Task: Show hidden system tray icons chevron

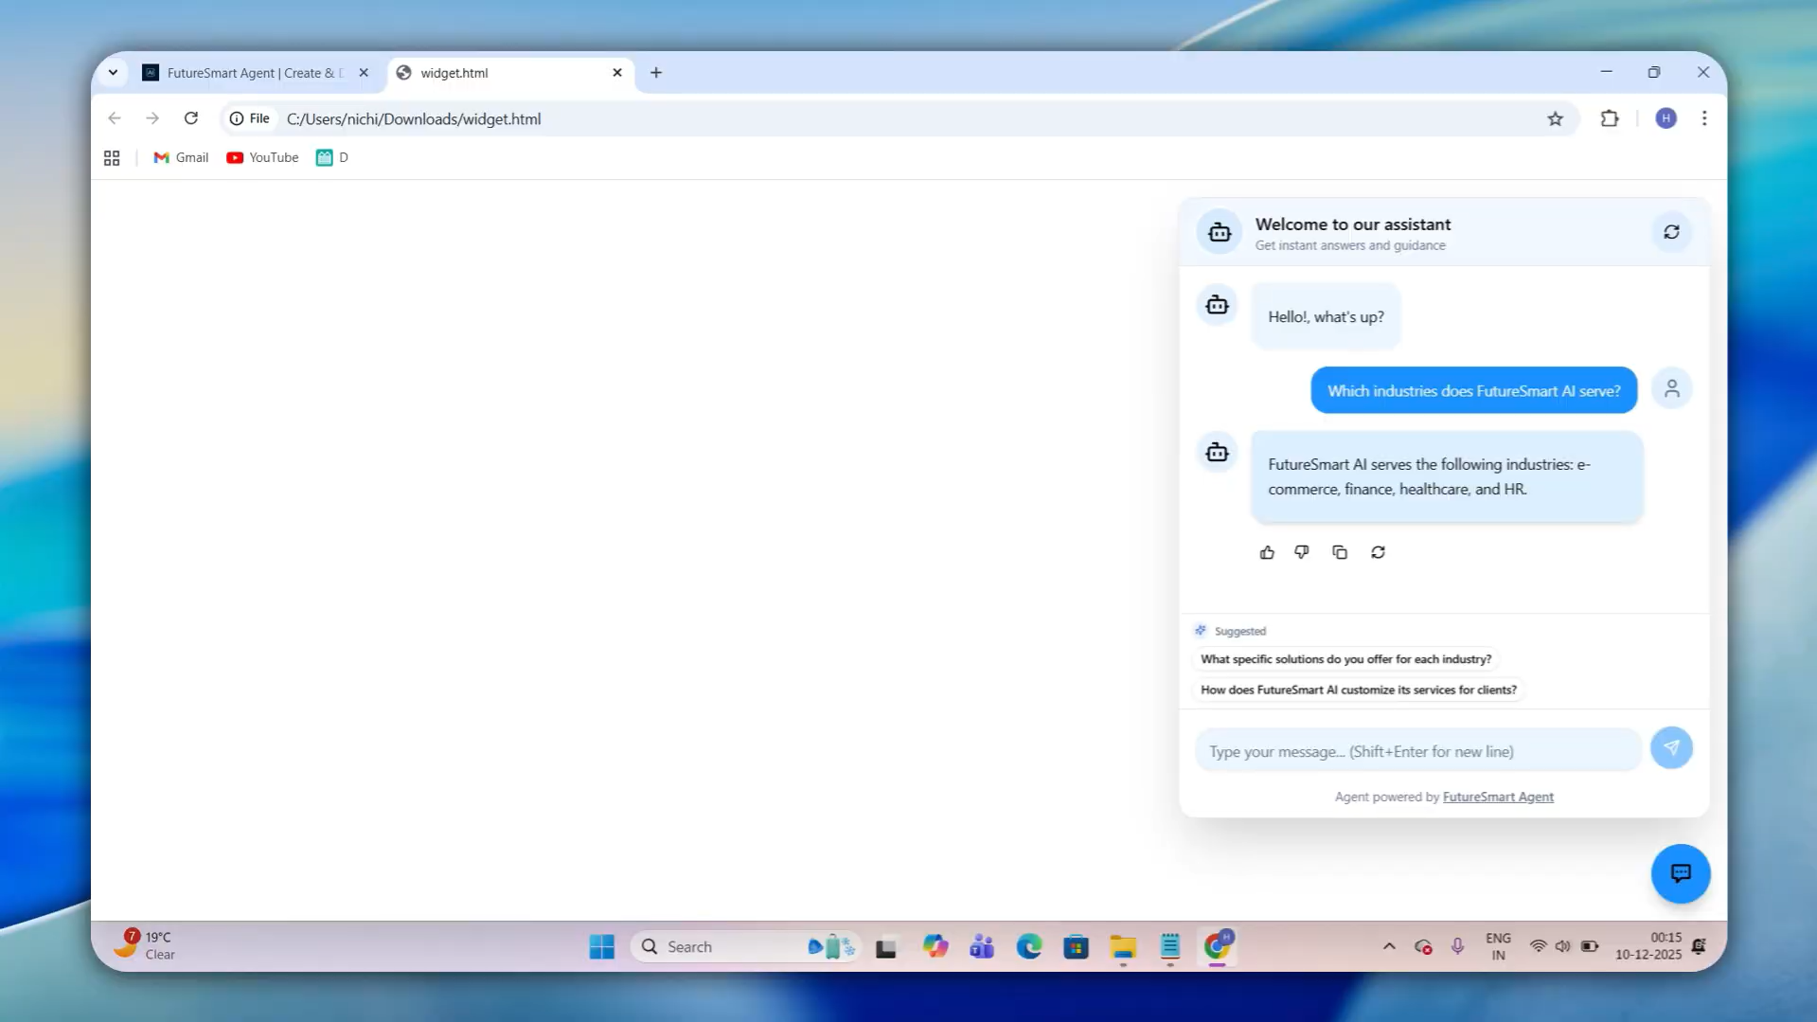Action: [x=1389, y=946]
